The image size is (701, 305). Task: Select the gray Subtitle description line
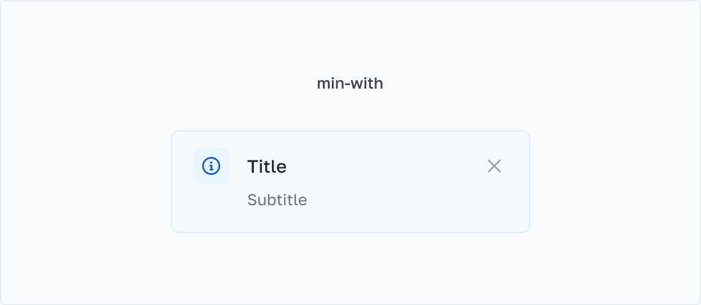(x=277, y=200)
